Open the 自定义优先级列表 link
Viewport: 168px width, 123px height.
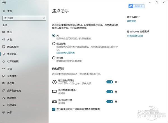[x=66, y=53]
